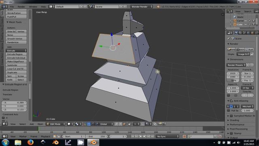Click the Extrude Individual button
This screenshot has width=259, height=146.
(16, 58)
